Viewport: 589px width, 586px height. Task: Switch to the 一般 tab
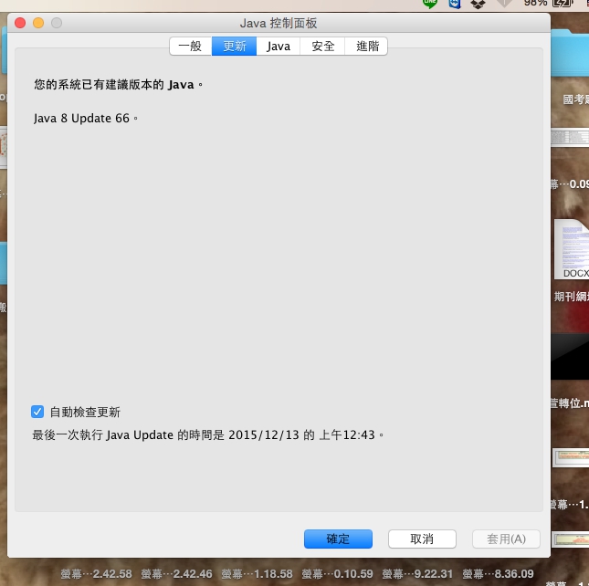[x=191, y=47]
